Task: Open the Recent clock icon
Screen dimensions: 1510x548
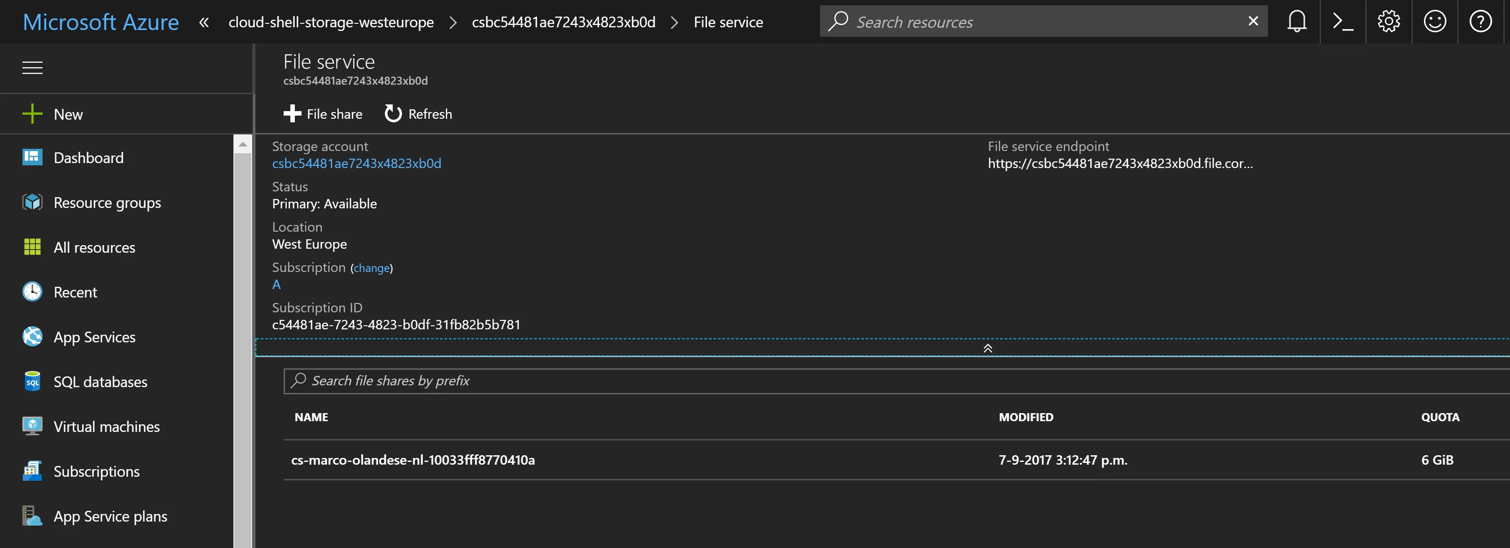Action: [x=32, y=292]
